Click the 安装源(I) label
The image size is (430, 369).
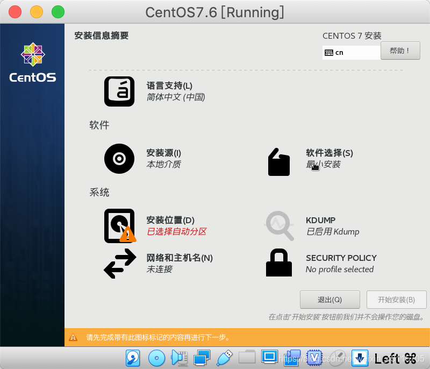(x=164, y=153)
